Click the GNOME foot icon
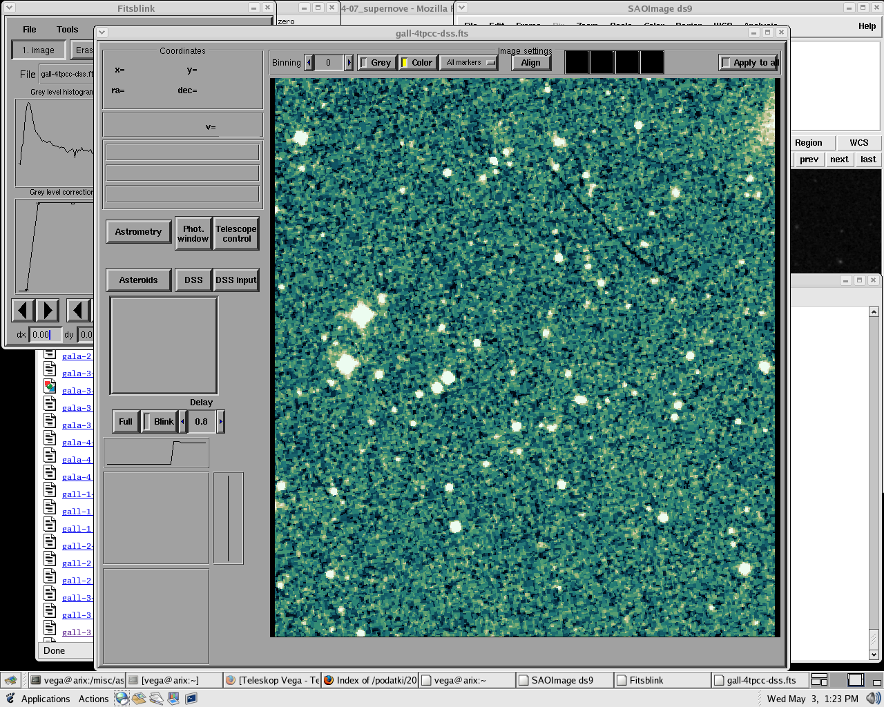 [x=10, y=698]
